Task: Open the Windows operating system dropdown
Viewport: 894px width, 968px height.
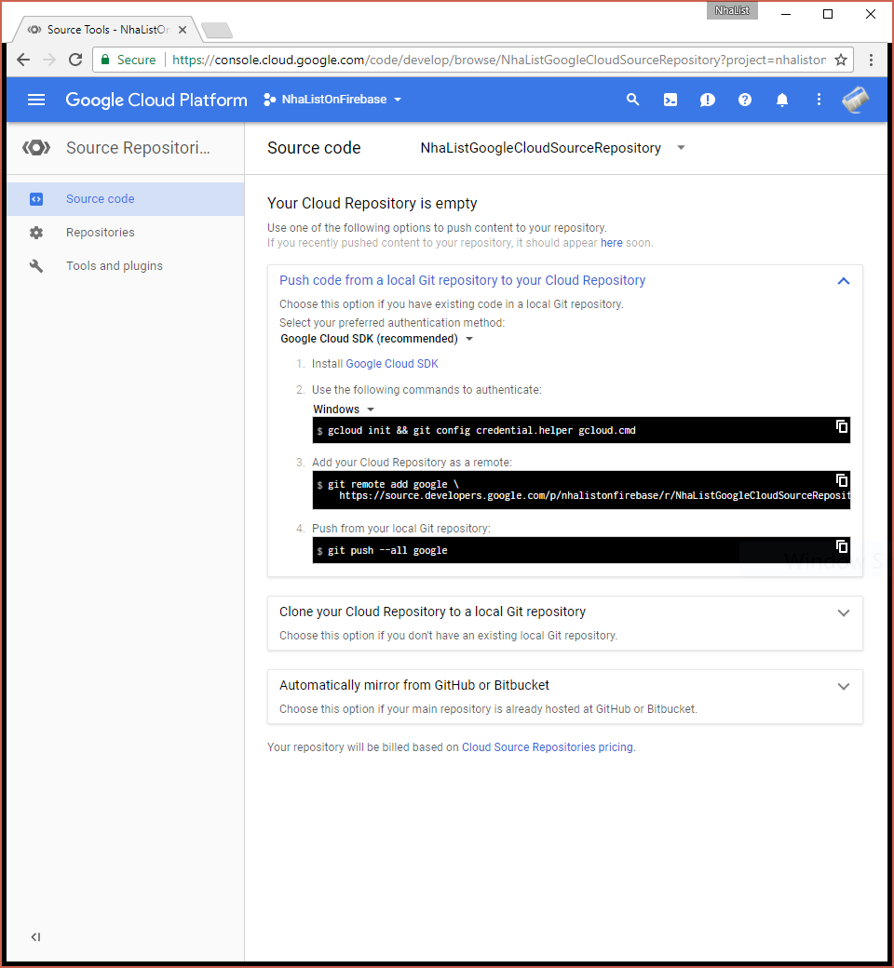Action: pyautogui.click(x=344, y=410)
